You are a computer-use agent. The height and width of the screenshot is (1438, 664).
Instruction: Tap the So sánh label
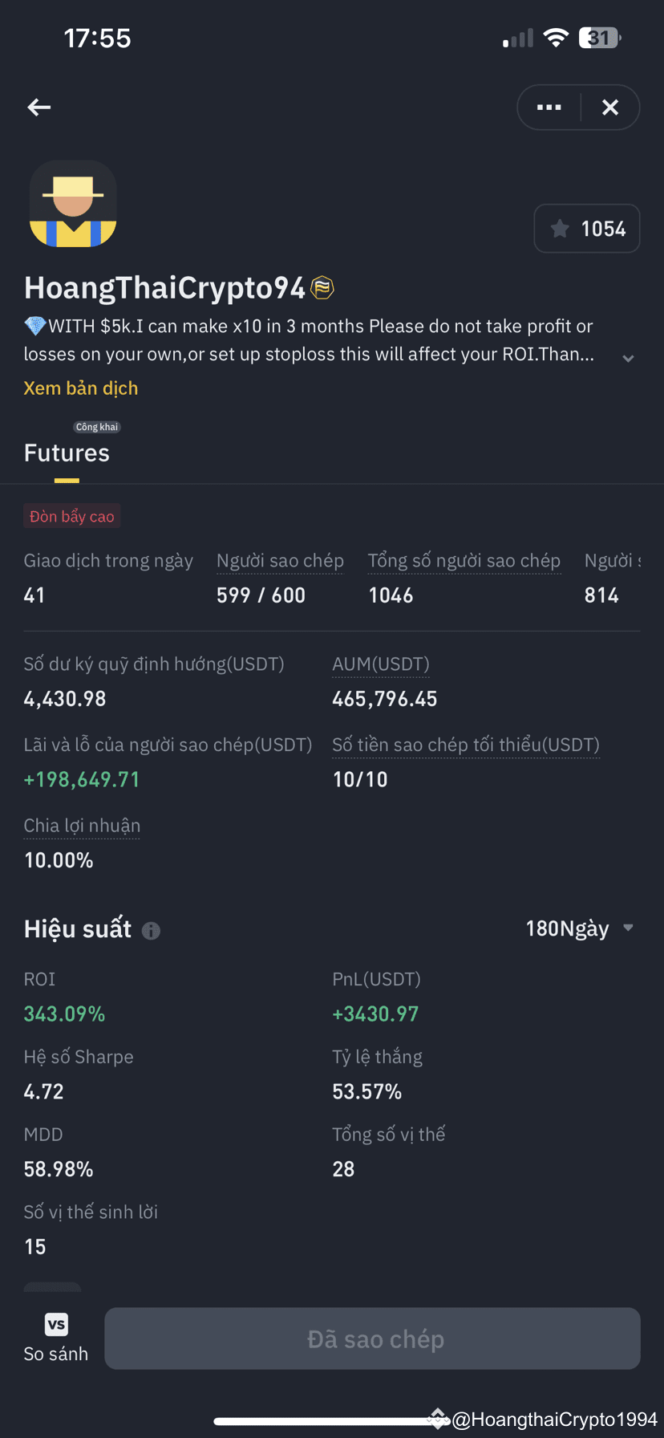(56, 1354)
